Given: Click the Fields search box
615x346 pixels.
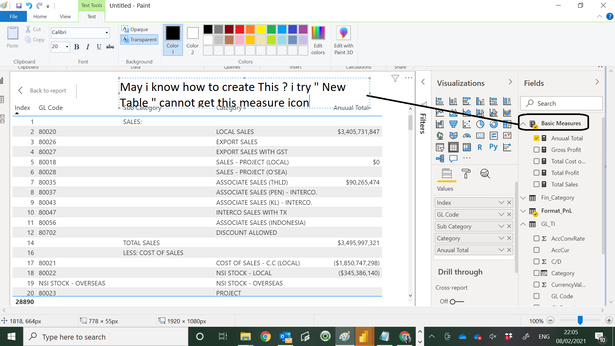Looking at the screenshot, I should (x=561, y=103).
